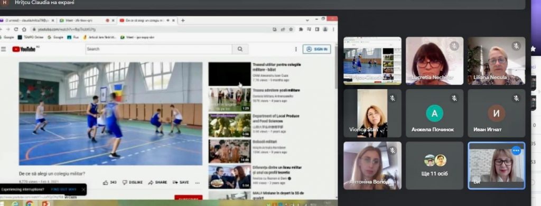
Task: Click the Dislike button
Action: coord(133,183)
